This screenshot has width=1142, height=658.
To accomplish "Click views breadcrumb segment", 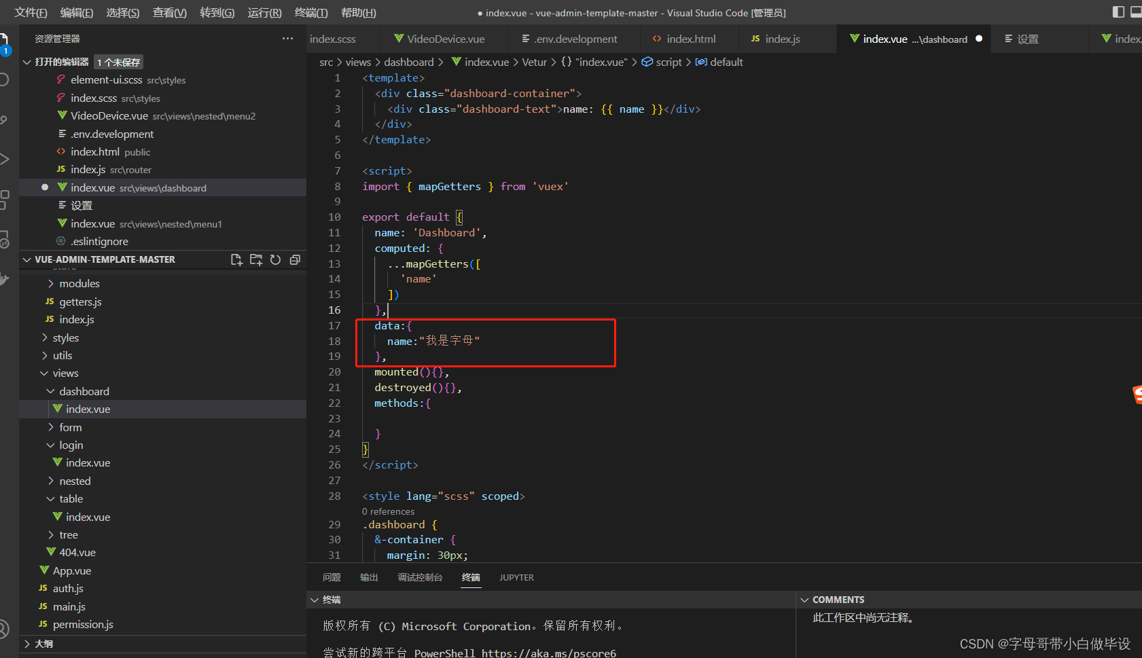I will coord(358,62).
